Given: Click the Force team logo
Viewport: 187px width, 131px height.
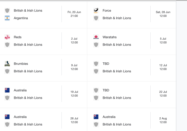Looking at the screenshot, I should click(x=96, y=10).
